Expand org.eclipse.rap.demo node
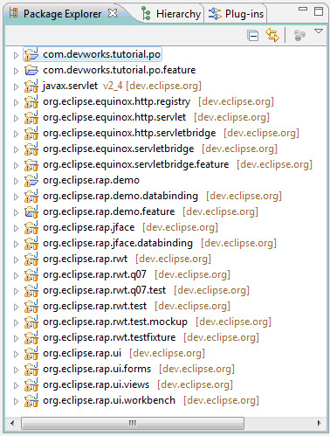The height and width of the screenshot is (436, 330). coord(16,181)
